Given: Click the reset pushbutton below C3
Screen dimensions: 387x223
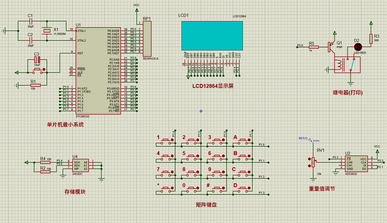Looking at the screenshot, I should 37,71.
